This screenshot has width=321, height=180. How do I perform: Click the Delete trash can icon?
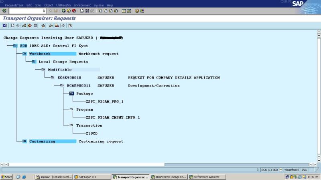pos(35,26)
